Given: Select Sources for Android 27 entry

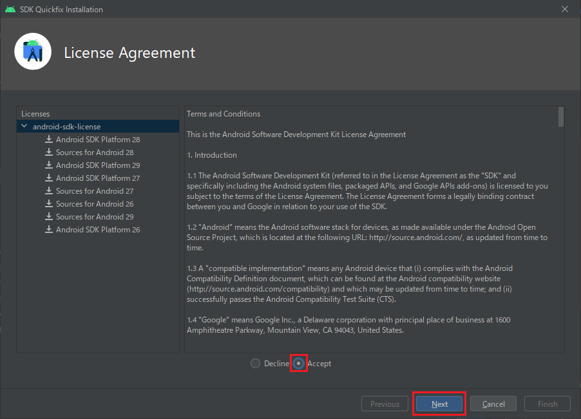Looking at the screenshot, I should coord(95,191).
